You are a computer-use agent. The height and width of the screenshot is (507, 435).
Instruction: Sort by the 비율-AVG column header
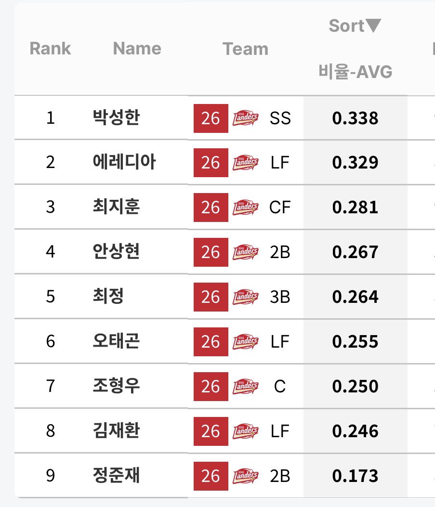click(355, 71)
